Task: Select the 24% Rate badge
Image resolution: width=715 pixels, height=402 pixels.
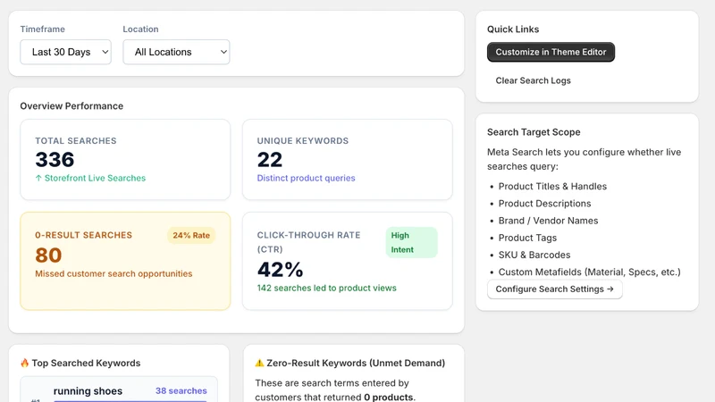Action: [x=191, y=235]
